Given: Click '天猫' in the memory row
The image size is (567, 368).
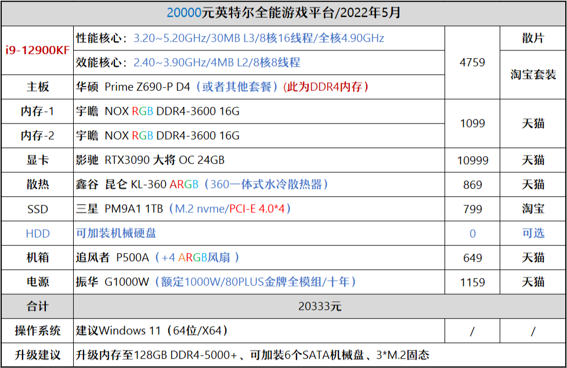Looking at the screenshot, I should 533,123.
